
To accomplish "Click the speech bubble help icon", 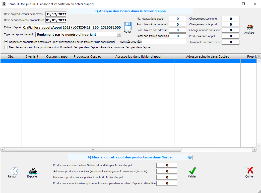I will coord(190,157).
